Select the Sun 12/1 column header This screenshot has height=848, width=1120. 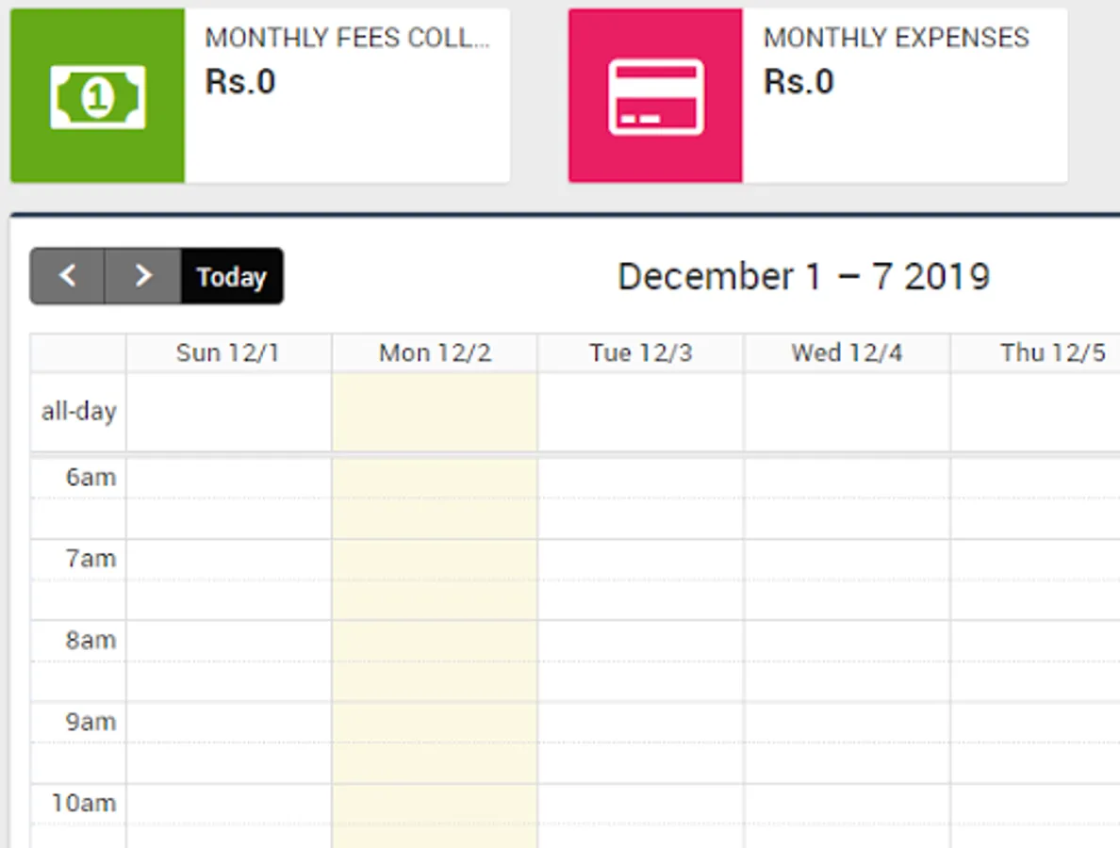click(x=228, y=353)
